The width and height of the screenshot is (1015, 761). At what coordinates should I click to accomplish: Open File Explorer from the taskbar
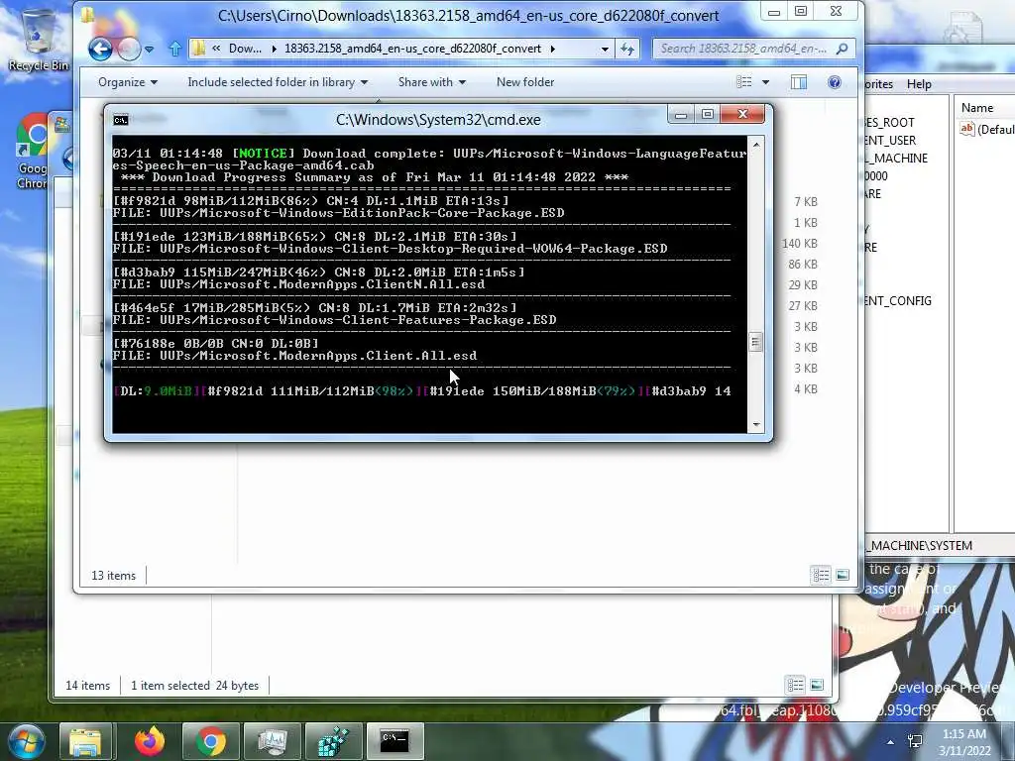(85, 741)
